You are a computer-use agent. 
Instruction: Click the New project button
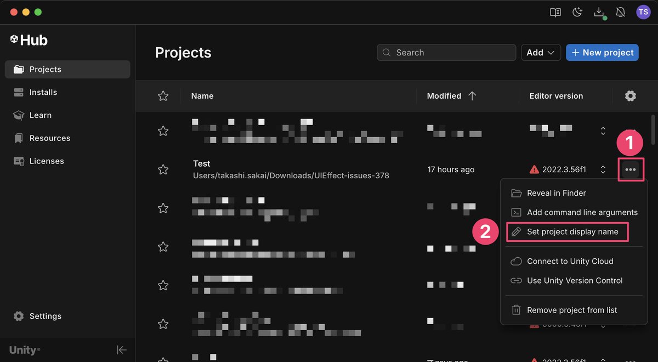point(602,53)
